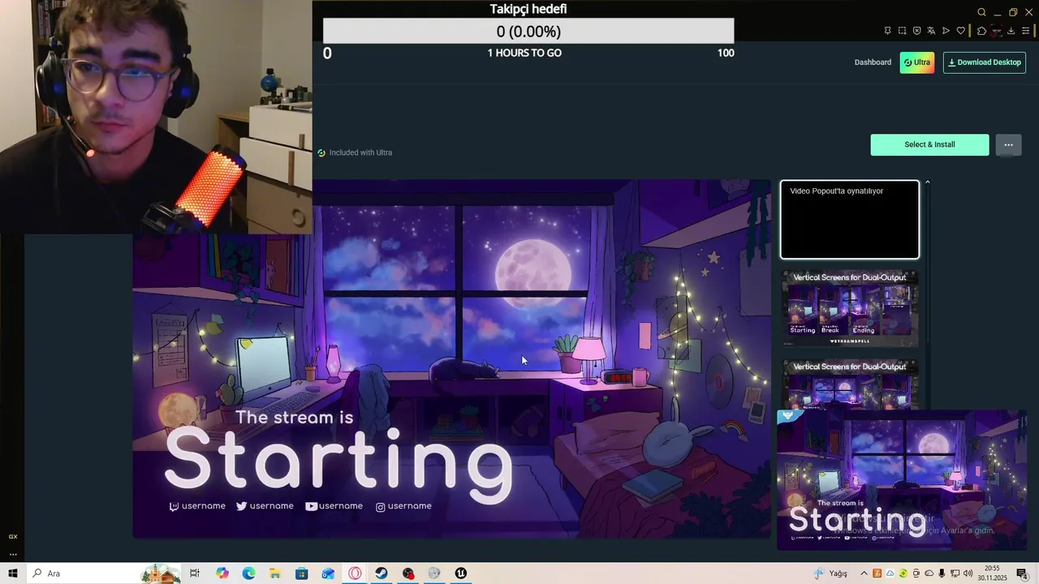Open Outlook from the taskbar
The height and width of the screenshot is (584, 1039).
point(328,573)
